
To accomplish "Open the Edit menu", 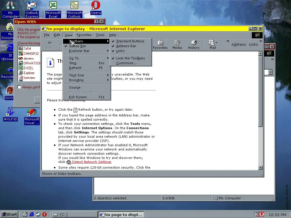I will click(57, 35).
